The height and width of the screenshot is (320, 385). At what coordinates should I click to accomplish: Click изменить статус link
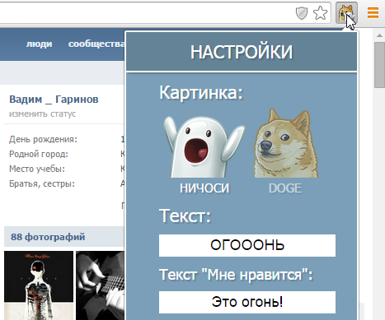(x=42, y=114)
